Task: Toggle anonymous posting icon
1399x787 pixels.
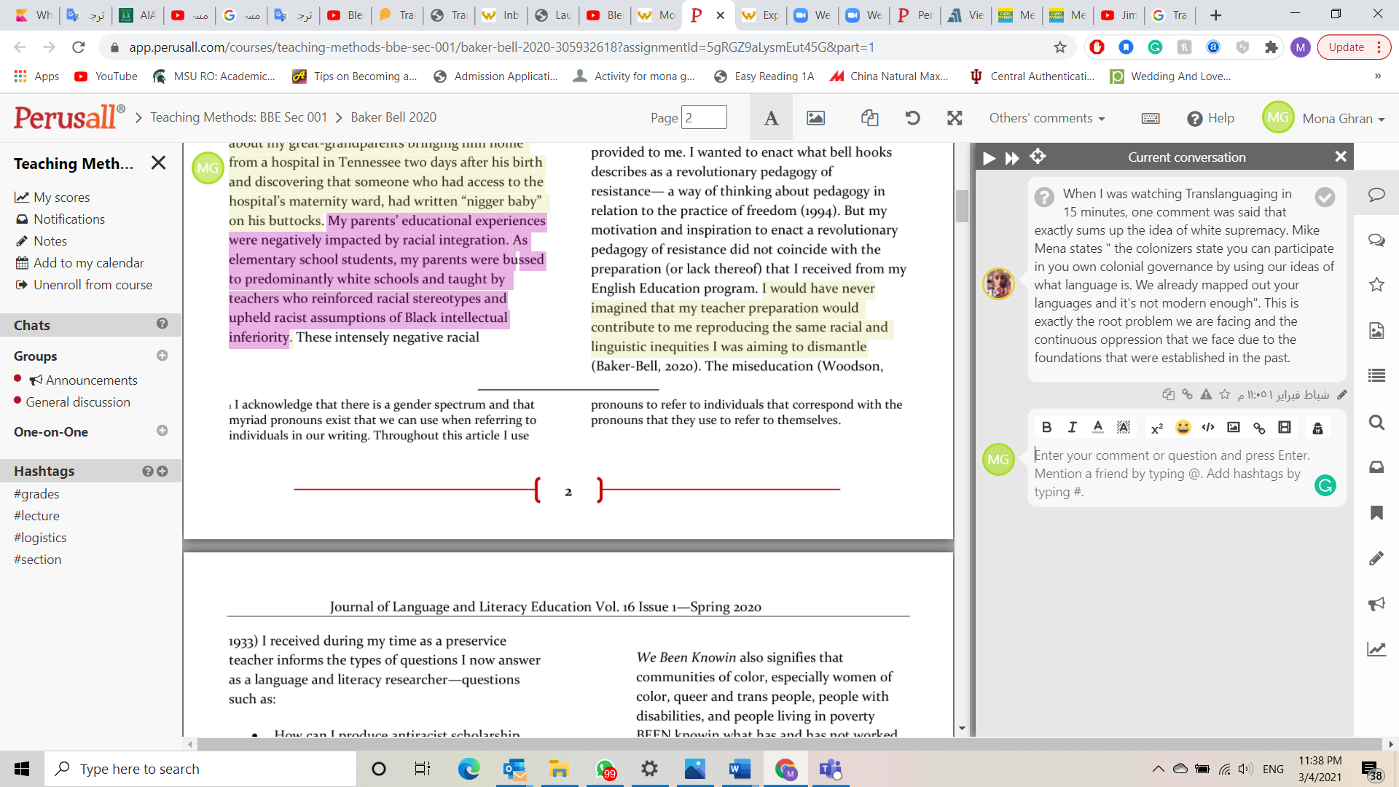Action: tap(1317, 428)
